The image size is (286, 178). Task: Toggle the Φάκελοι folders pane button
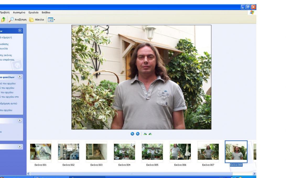[36, 20]
